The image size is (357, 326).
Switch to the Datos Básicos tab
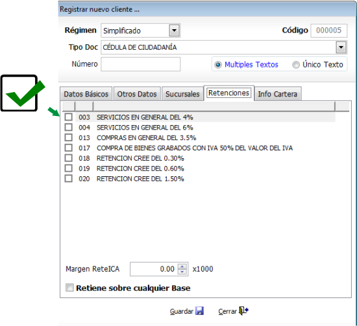click(86, 94)
